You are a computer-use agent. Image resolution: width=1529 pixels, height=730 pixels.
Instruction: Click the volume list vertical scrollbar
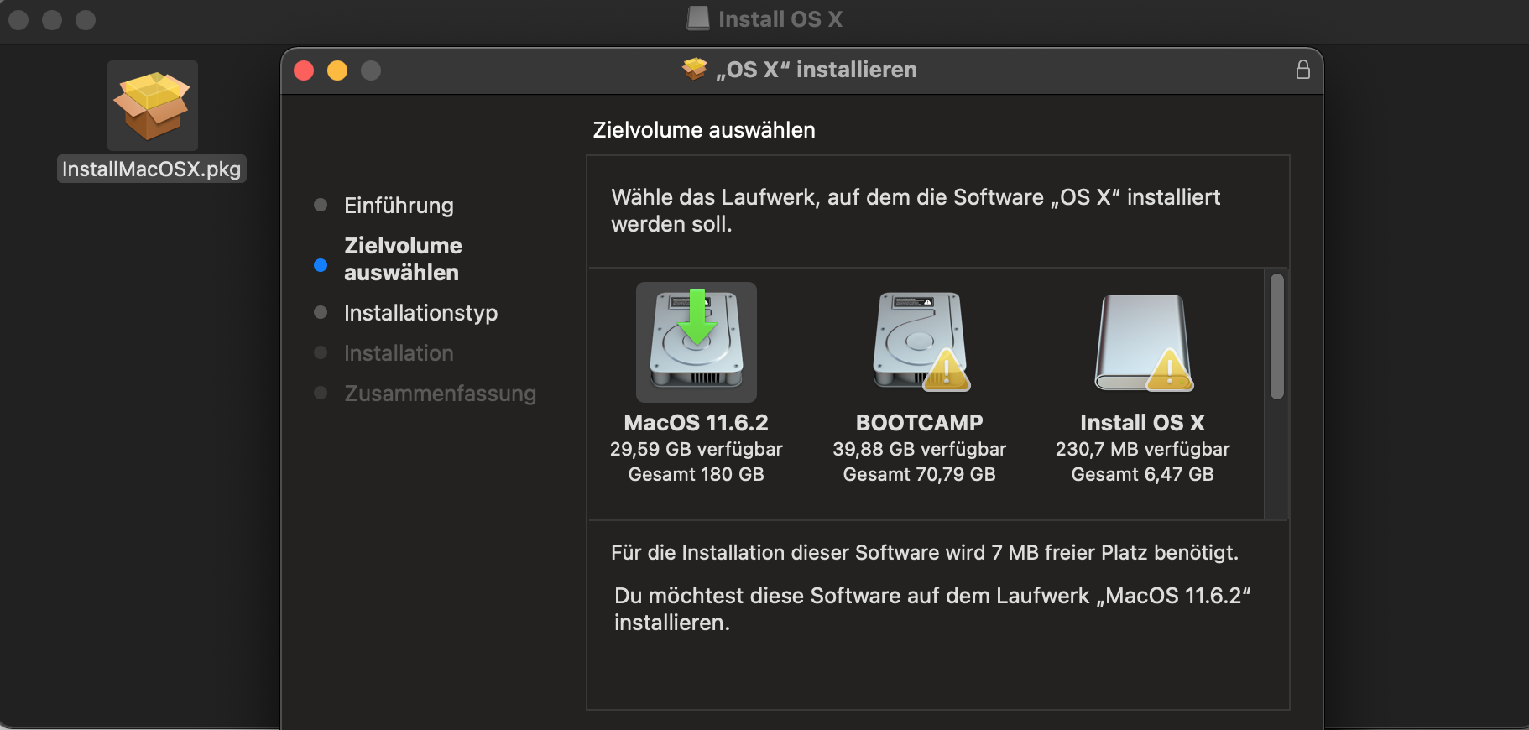coord(1276,336)
